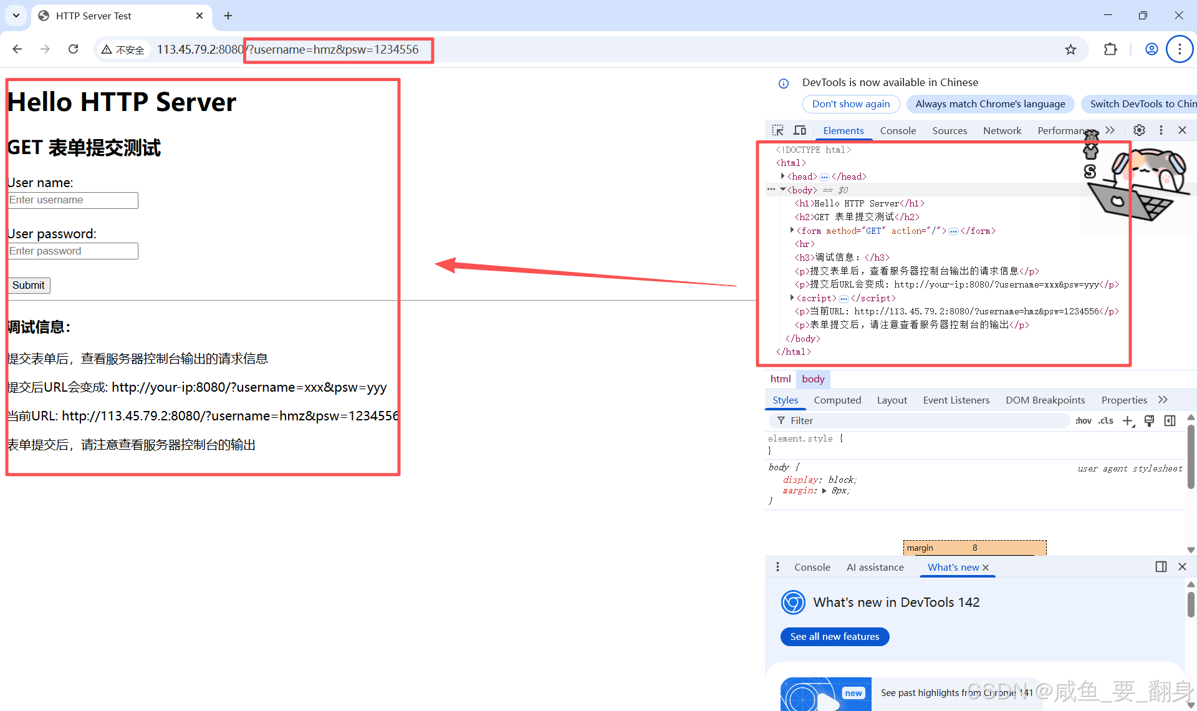Toggle the .cls element classes panel
The width and height of the screenshot is (1197, 711).
click(x=1106, y=421)
